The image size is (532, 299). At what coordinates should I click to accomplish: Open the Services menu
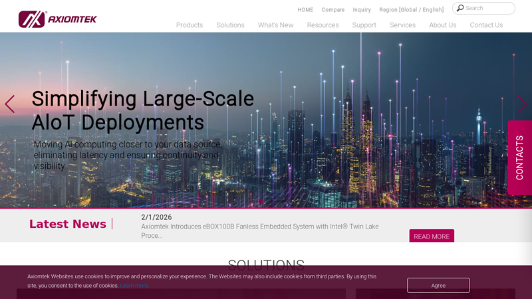[x=402, y=25]
